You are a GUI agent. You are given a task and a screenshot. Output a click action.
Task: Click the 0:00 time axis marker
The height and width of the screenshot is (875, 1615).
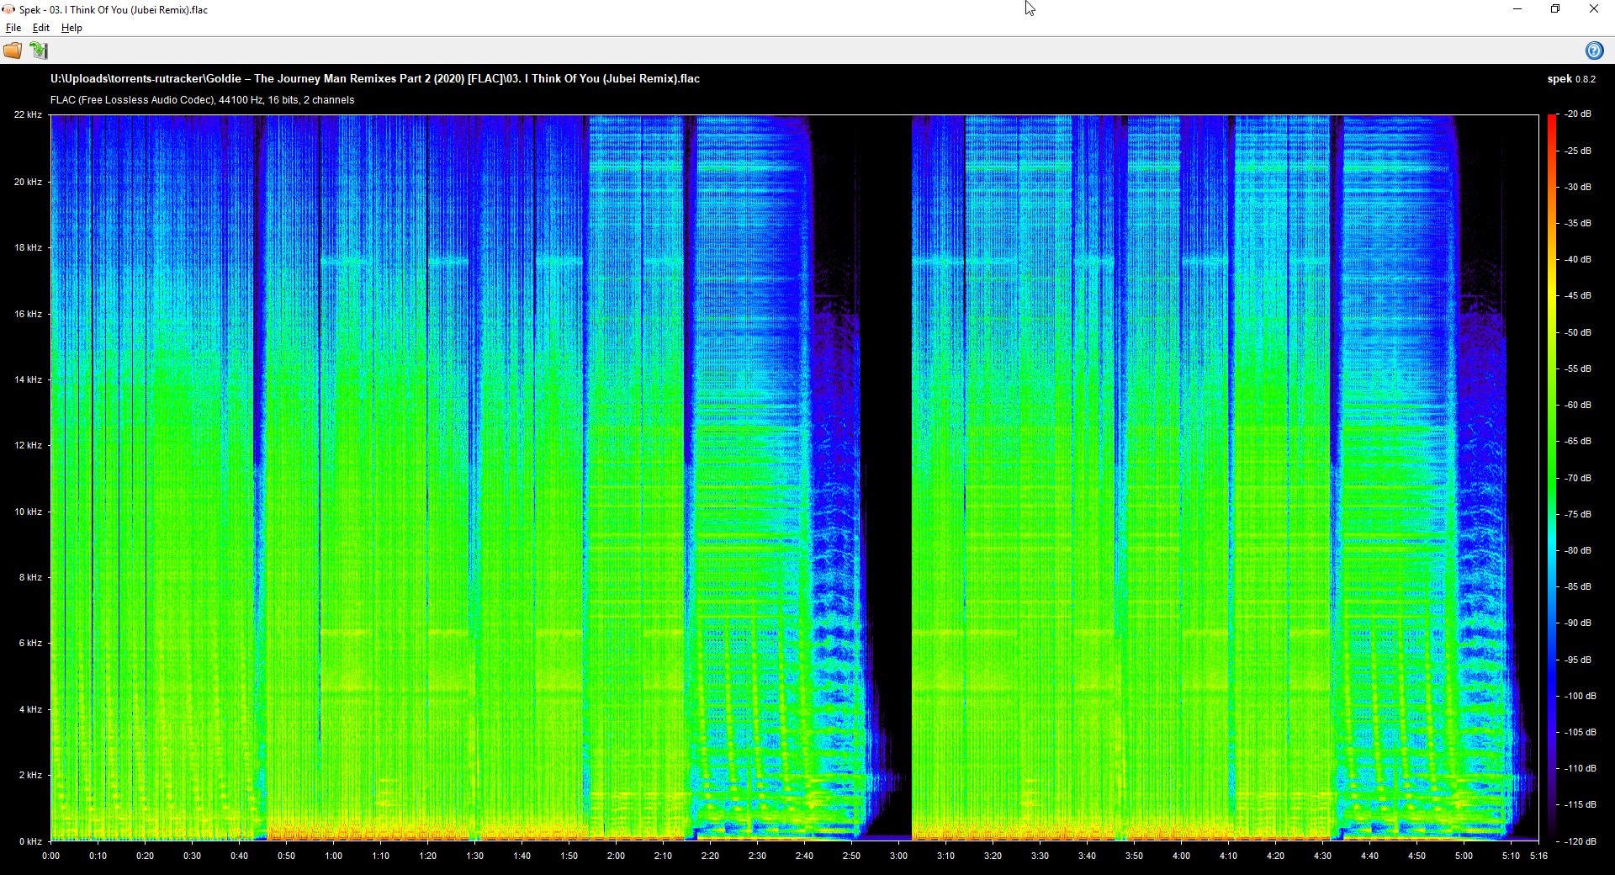coord(51,856)
